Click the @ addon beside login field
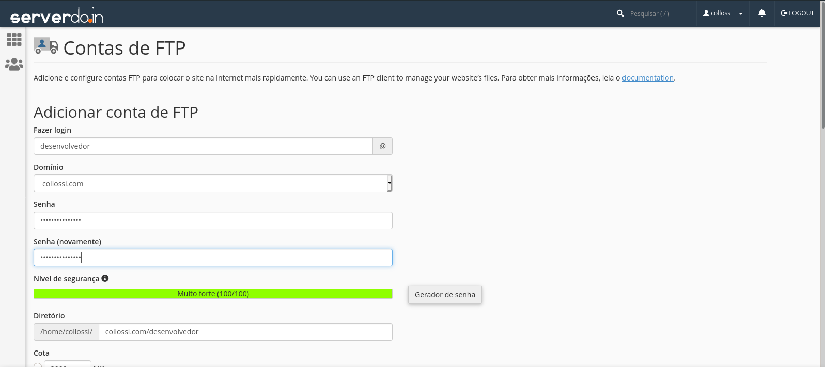The image size is (825, 367). pos(382,146)
